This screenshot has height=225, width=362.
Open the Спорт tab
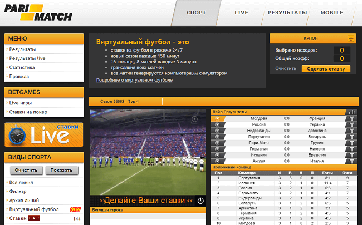click(196, 13)
